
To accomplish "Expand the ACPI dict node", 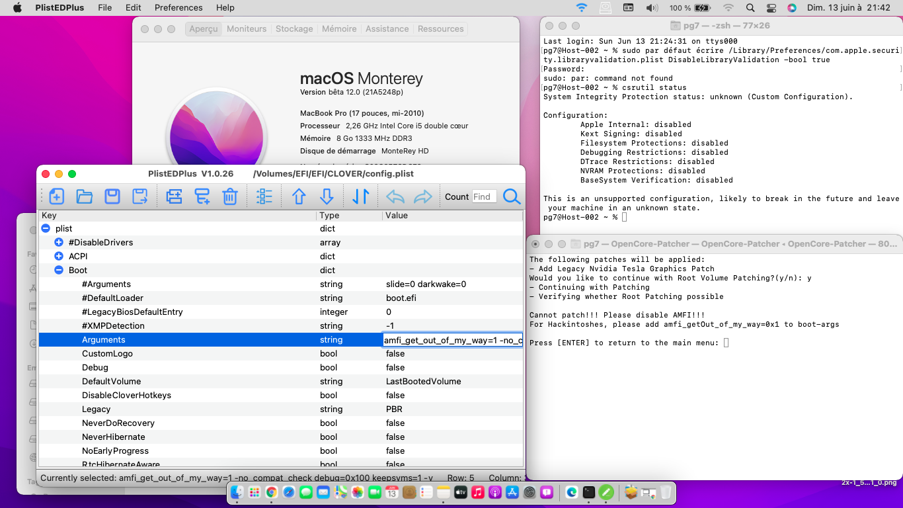I will tap(59, 256).
